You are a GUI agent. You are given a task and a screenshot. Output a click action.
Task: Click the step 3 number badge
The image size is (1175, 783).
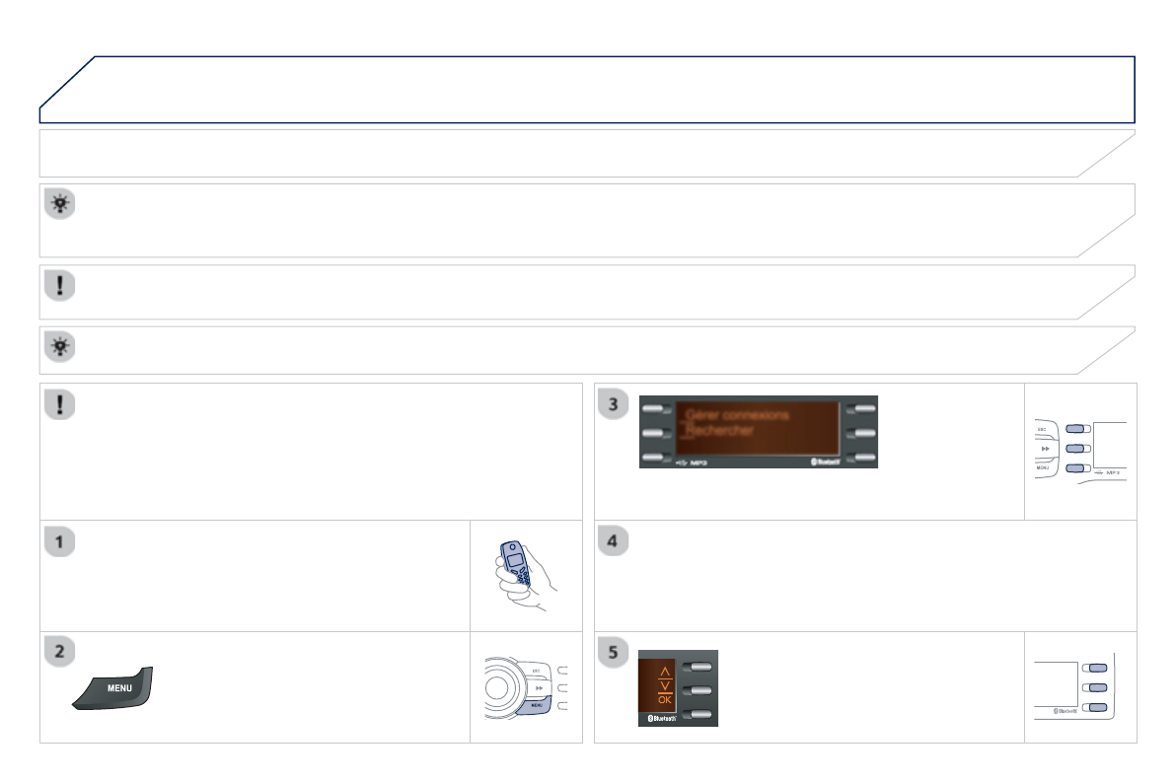(613, 404)
